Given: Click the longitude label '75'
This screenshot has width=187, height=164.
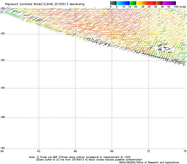Looking at the screenshot, I should 185,151.
